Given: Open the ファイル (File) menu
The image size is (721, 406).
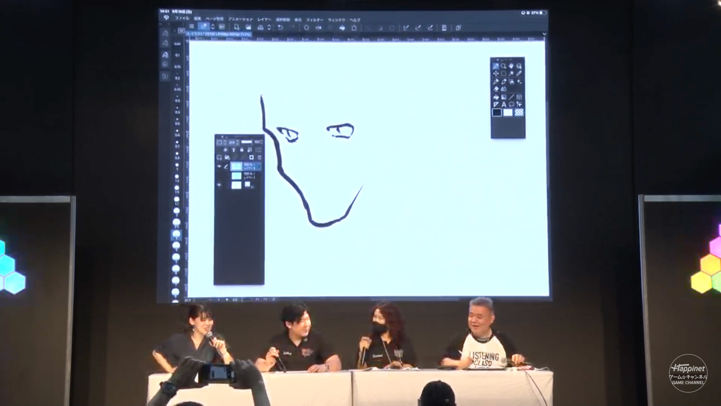Looking at the screenshot, I should coord(182,19).
